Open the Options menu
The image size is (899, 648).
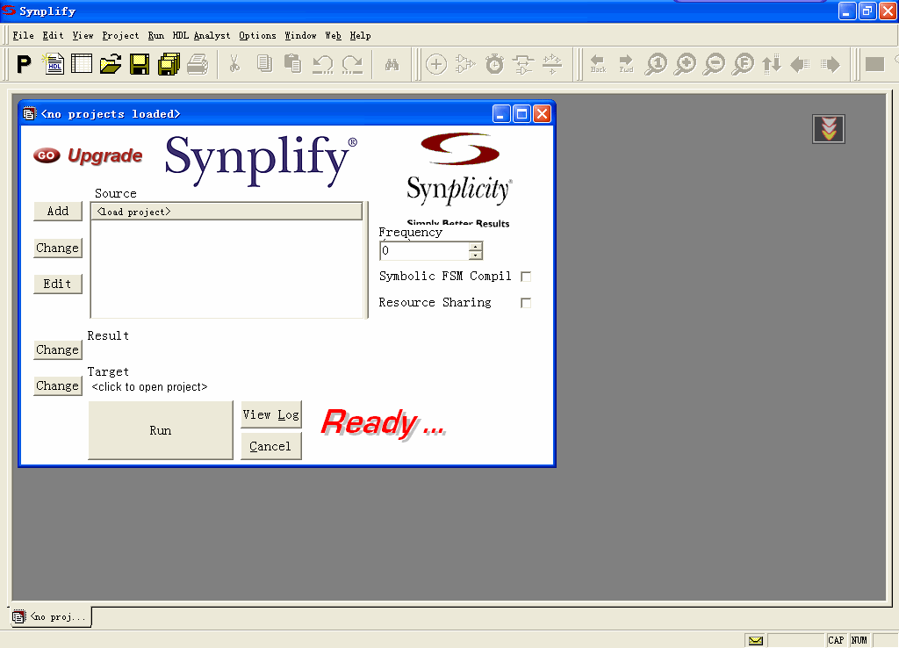[x=257, y=35]
